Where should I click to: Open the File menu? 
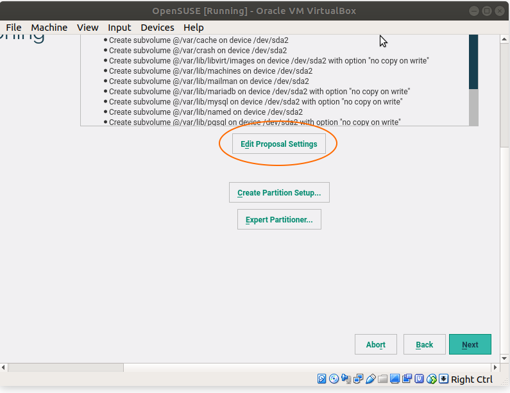click(13, 28)
